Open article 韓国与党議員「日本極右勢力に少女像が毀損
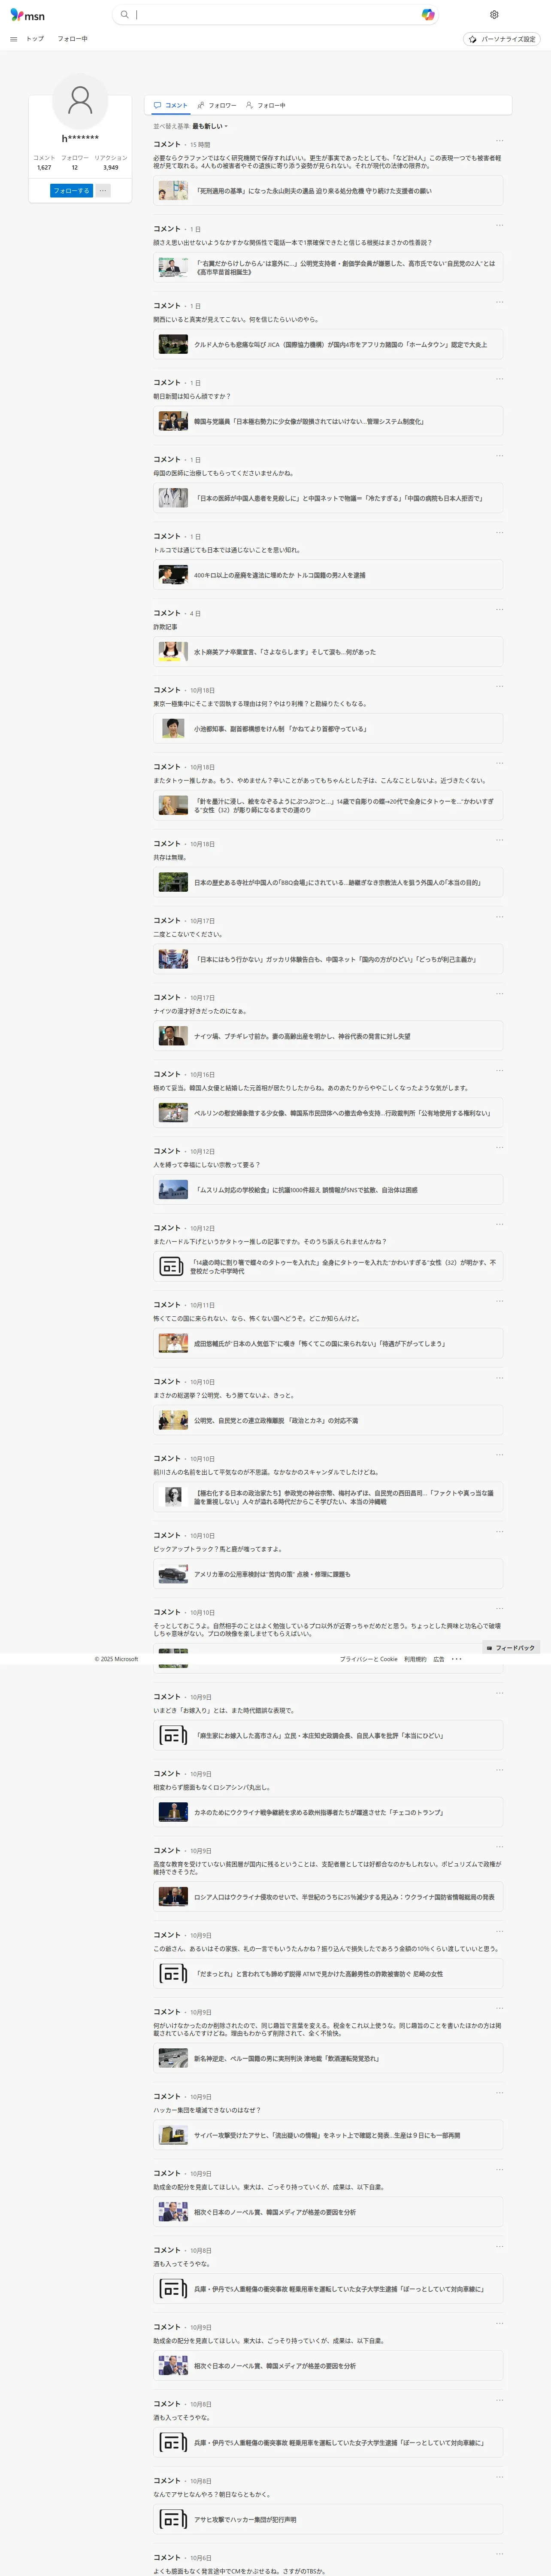551x2576 pixels. pos(328,422)
